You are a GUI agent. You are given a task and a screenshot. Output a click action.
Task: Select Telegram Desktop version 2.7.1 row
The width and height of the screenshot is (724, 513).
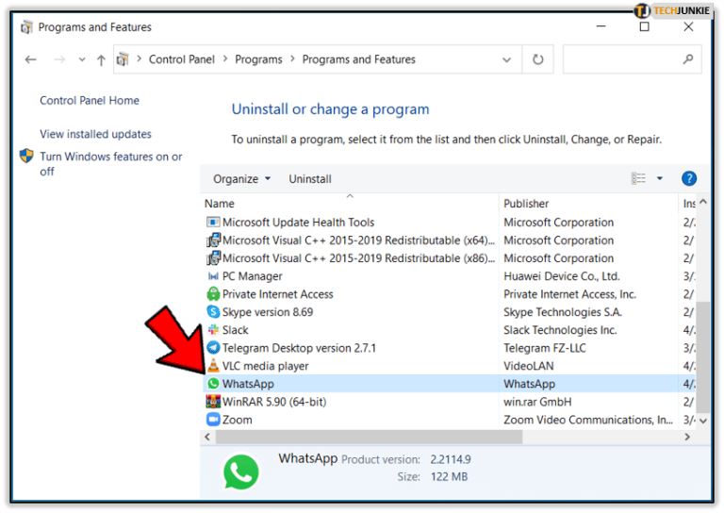(450, 348)
